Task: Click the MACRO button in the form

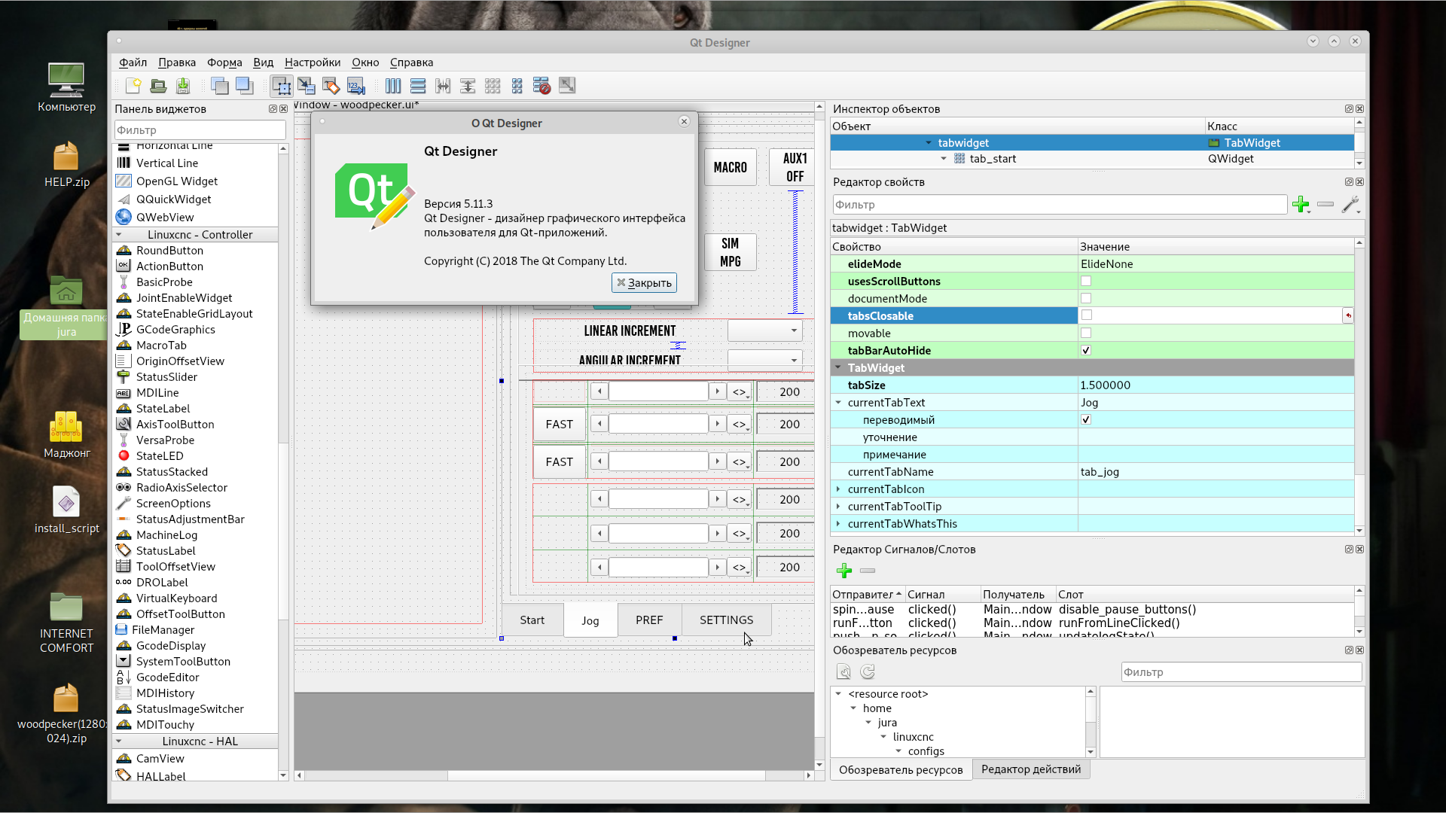Action: click(x=730, y=167)
